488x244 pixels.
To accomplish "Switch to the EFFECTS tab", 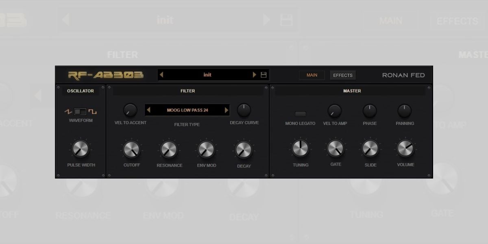I will click(343, 75).
